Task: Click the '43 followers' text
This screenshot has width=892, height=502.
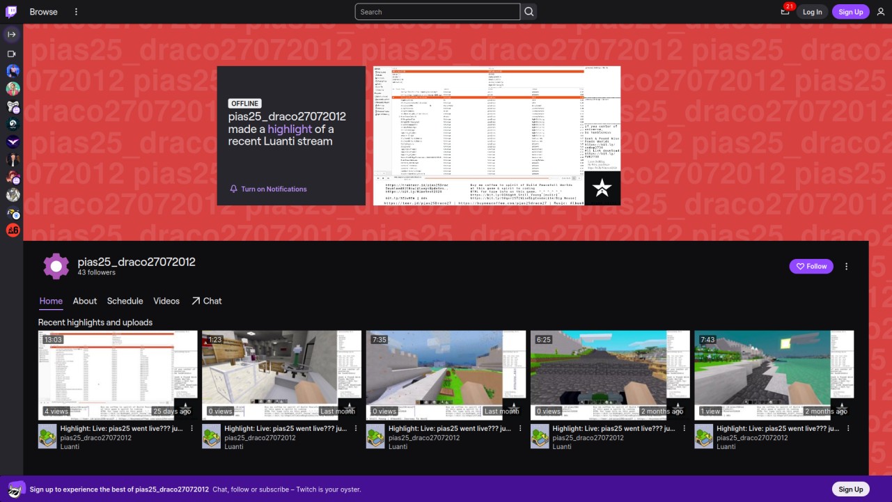Action: coord(97,273)
